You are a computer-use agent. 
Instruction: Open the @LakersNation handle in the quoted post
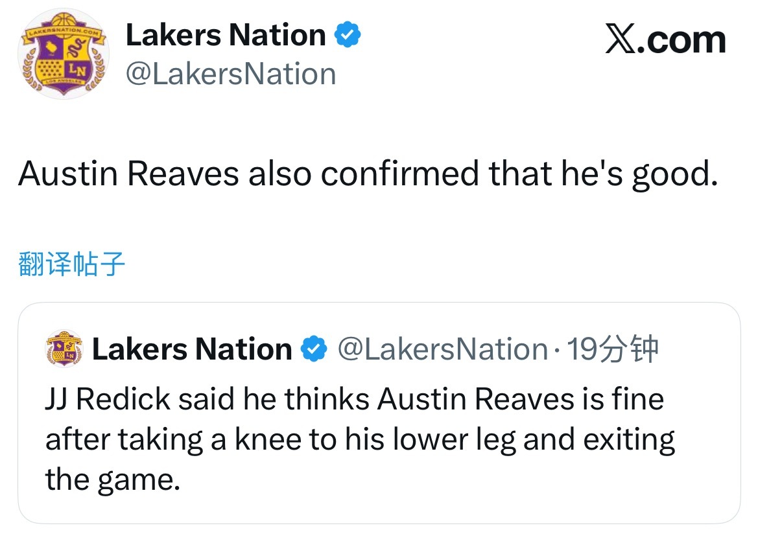click(x=443, y=350)
